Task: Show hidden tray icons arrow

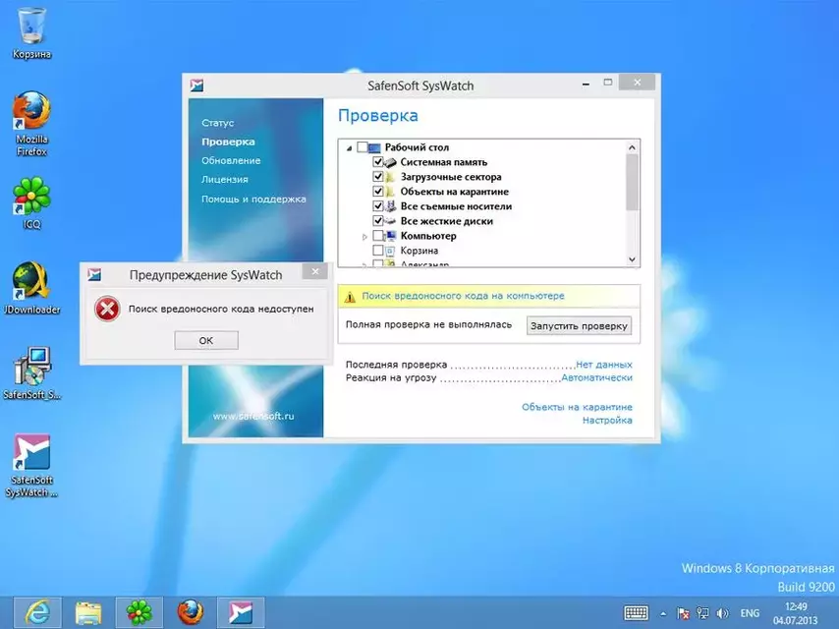Action: tap(663, 614)
